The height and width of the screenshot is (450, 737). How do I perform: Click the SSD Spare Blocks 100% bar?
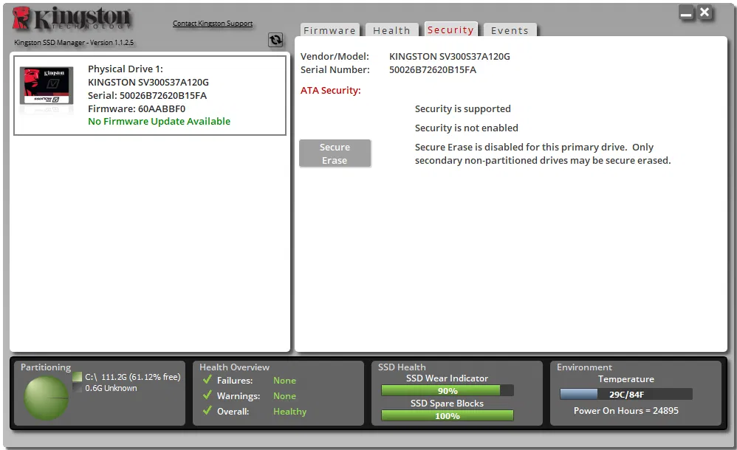click(447, 416)
